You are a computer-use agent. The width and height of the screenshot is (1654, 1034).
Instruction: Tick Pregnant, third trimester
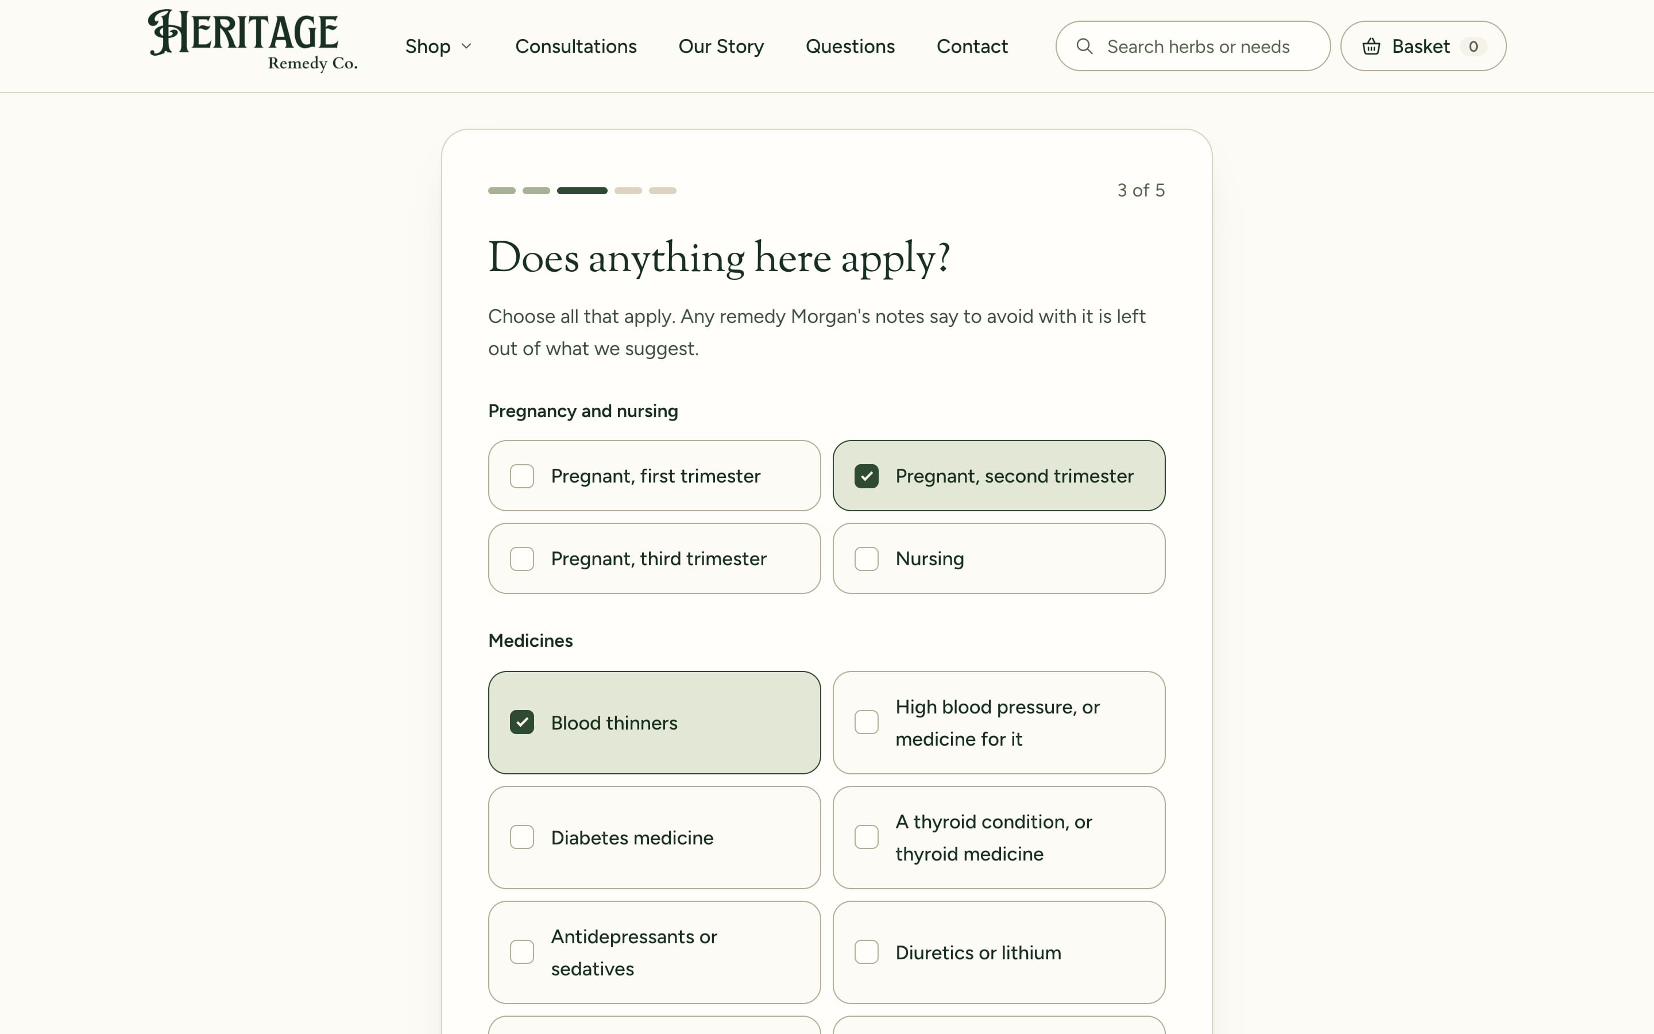(654, 558)
